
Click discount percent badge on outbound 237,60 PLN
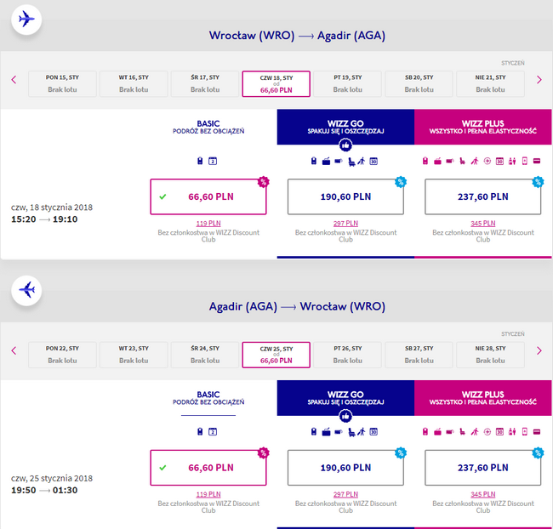(x=538, y=182)
